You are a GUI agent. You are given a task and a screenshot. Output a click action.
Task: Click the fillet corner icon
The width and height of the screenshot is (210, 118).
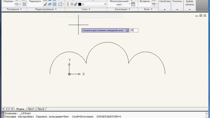tap(60, 4)
